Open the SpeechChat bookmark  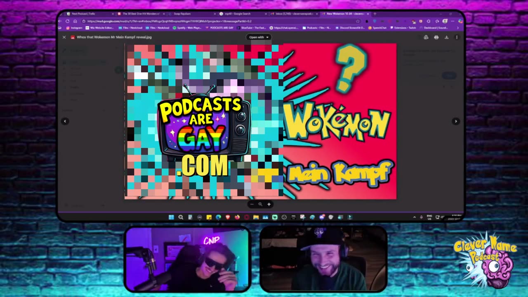tap(377, 28)
